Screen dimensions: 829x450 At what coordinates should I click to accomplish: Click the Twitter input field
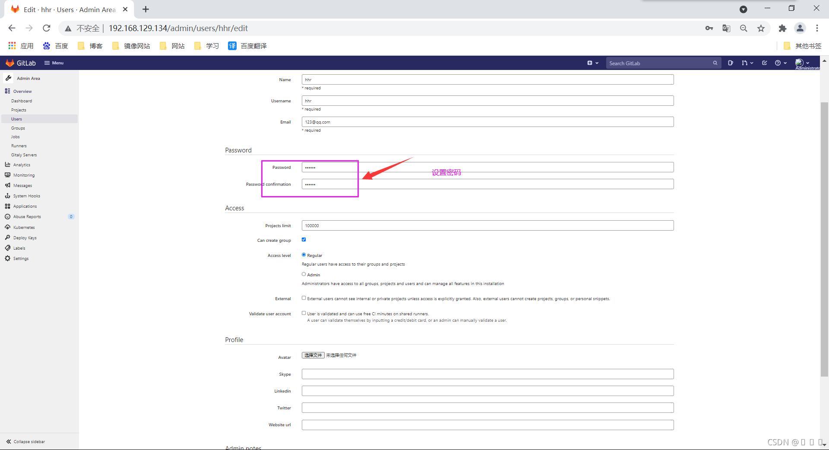coord(487,408)
